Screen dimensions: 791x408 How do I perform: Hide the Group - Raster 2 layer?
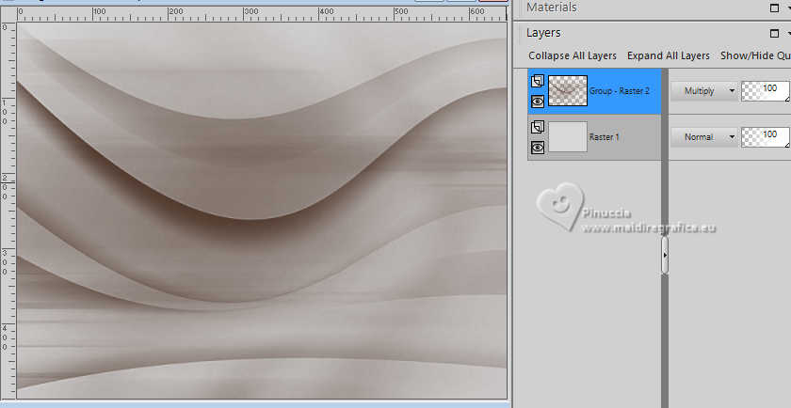point(536,102)
